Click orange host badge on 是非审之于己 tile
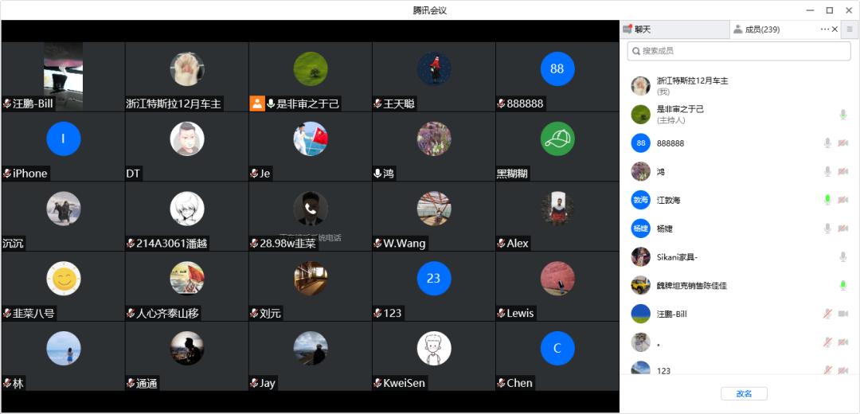The height and width of the screenshot is (414, 860). pyautogui.click(x=257, y=103)
